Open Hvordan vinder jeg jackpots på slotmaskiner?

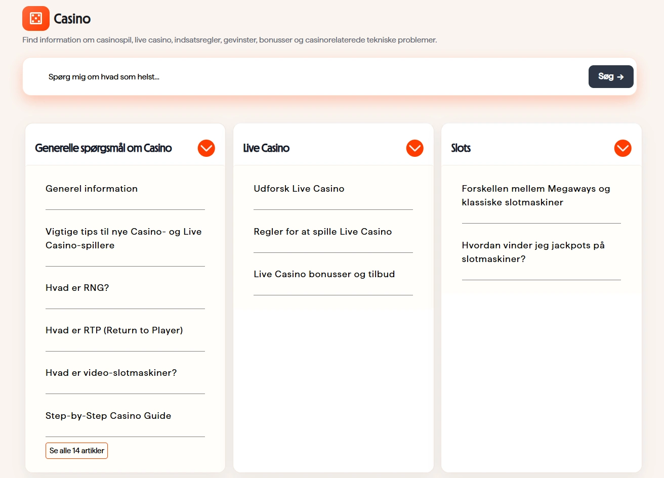pyautogui.click(x=533, y=252)
